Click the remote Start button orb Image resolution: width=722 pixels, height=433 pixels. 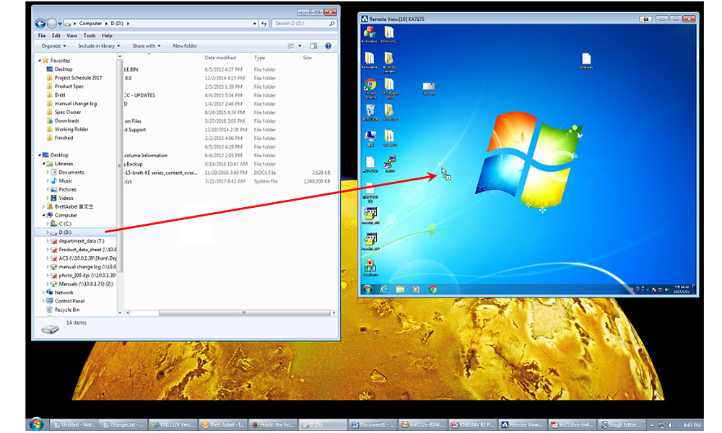click(367, 289)
